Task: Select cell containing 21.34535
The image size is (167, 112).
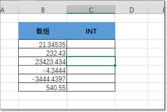Action: [x=43, y=44]
